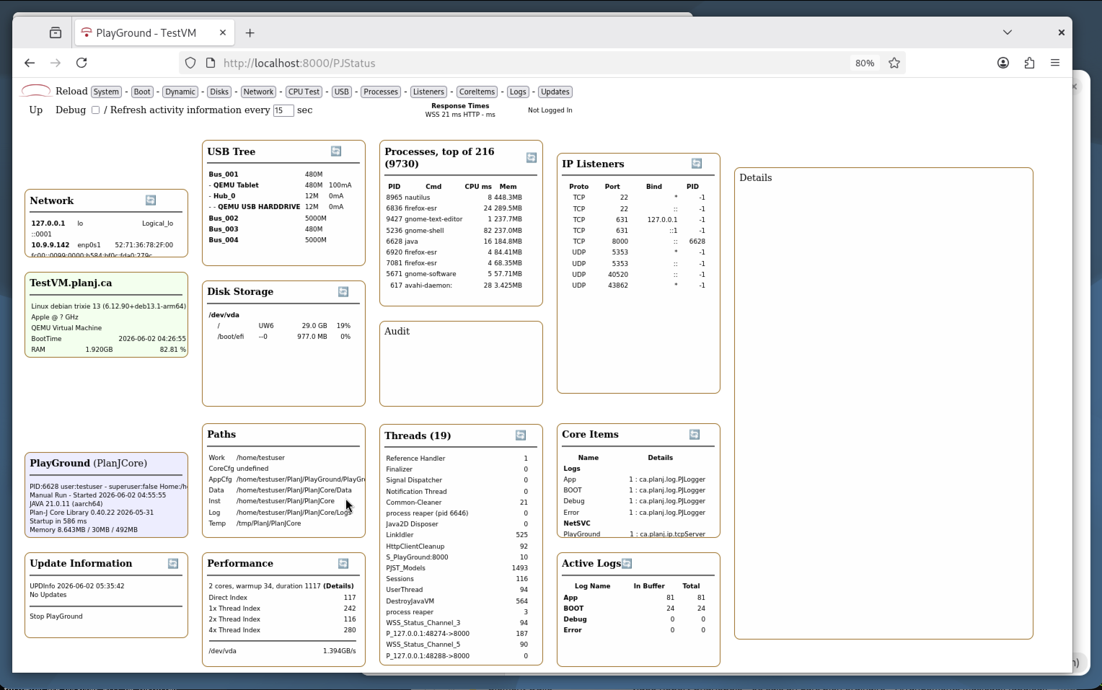Open the Firefox view tab icon
Screen dimensions: 1102x690
point(56,33)
